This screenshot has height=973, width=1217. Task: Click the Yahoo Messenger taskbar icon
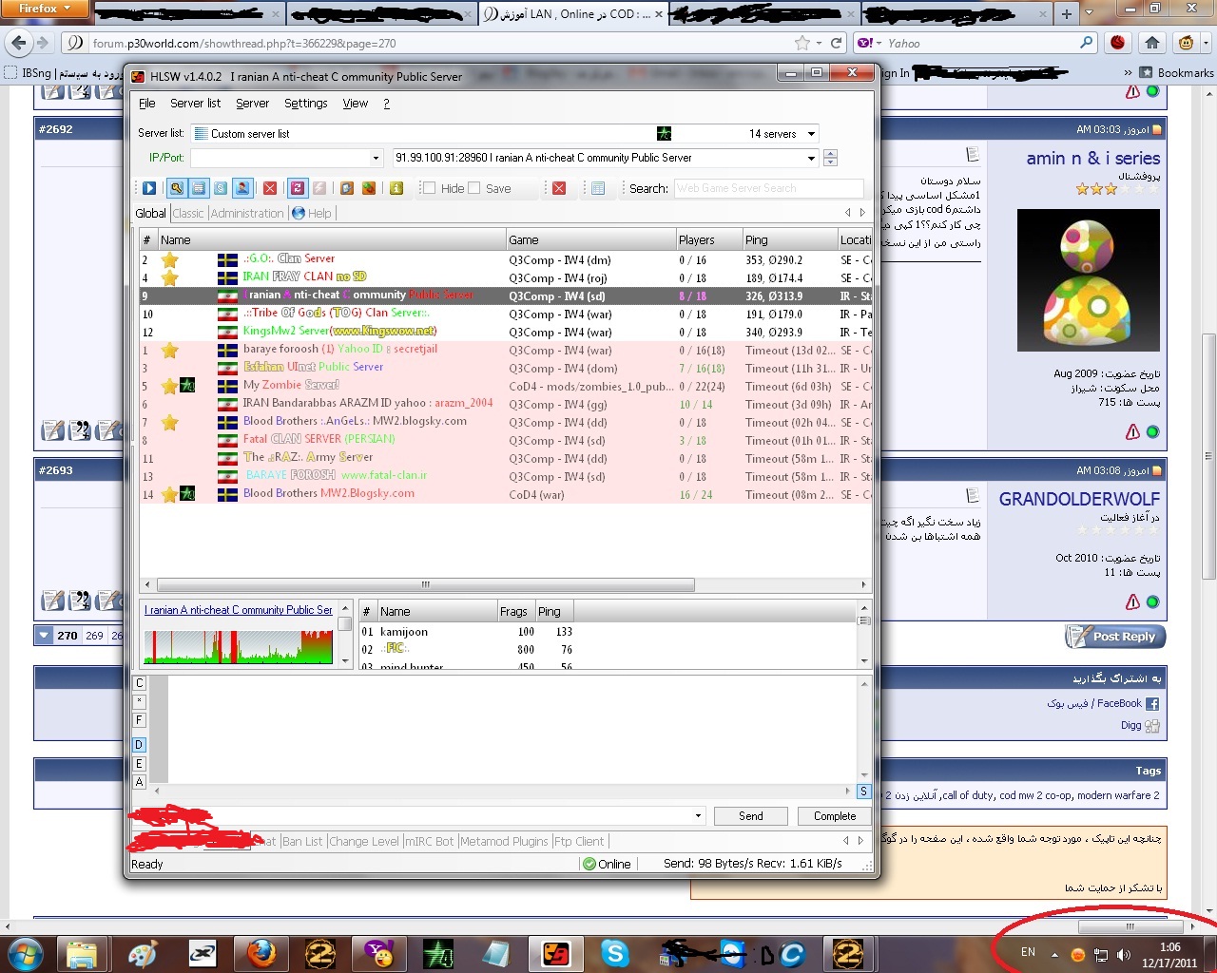coord(378,953)
